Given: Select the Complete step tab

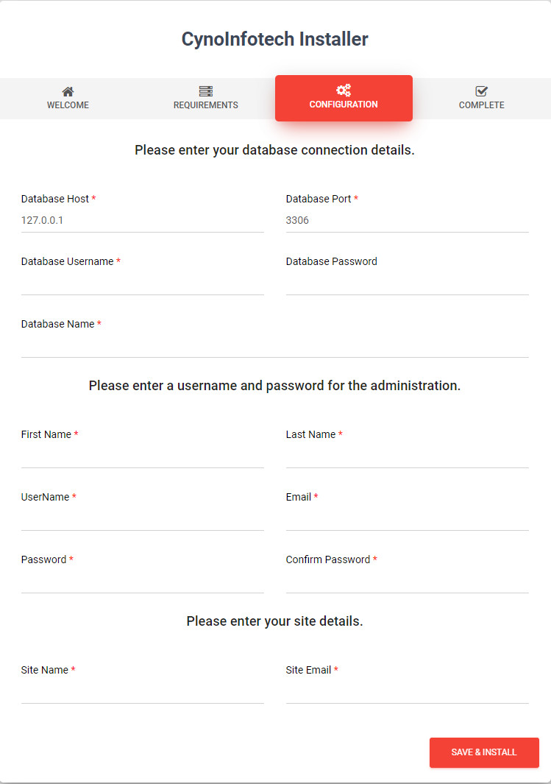Looking at the screenshot, I should click(x=482, y=99).
